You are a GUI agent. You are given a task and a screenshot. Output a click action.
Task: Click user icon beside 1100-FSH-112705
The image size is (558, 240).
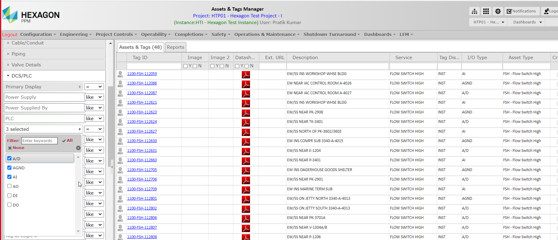point(120,170)
